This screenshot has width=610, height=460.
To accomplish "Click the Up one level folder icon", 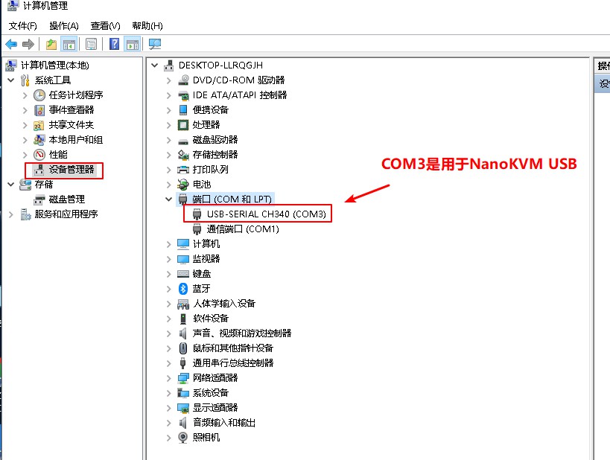I will tap(51, 45).
